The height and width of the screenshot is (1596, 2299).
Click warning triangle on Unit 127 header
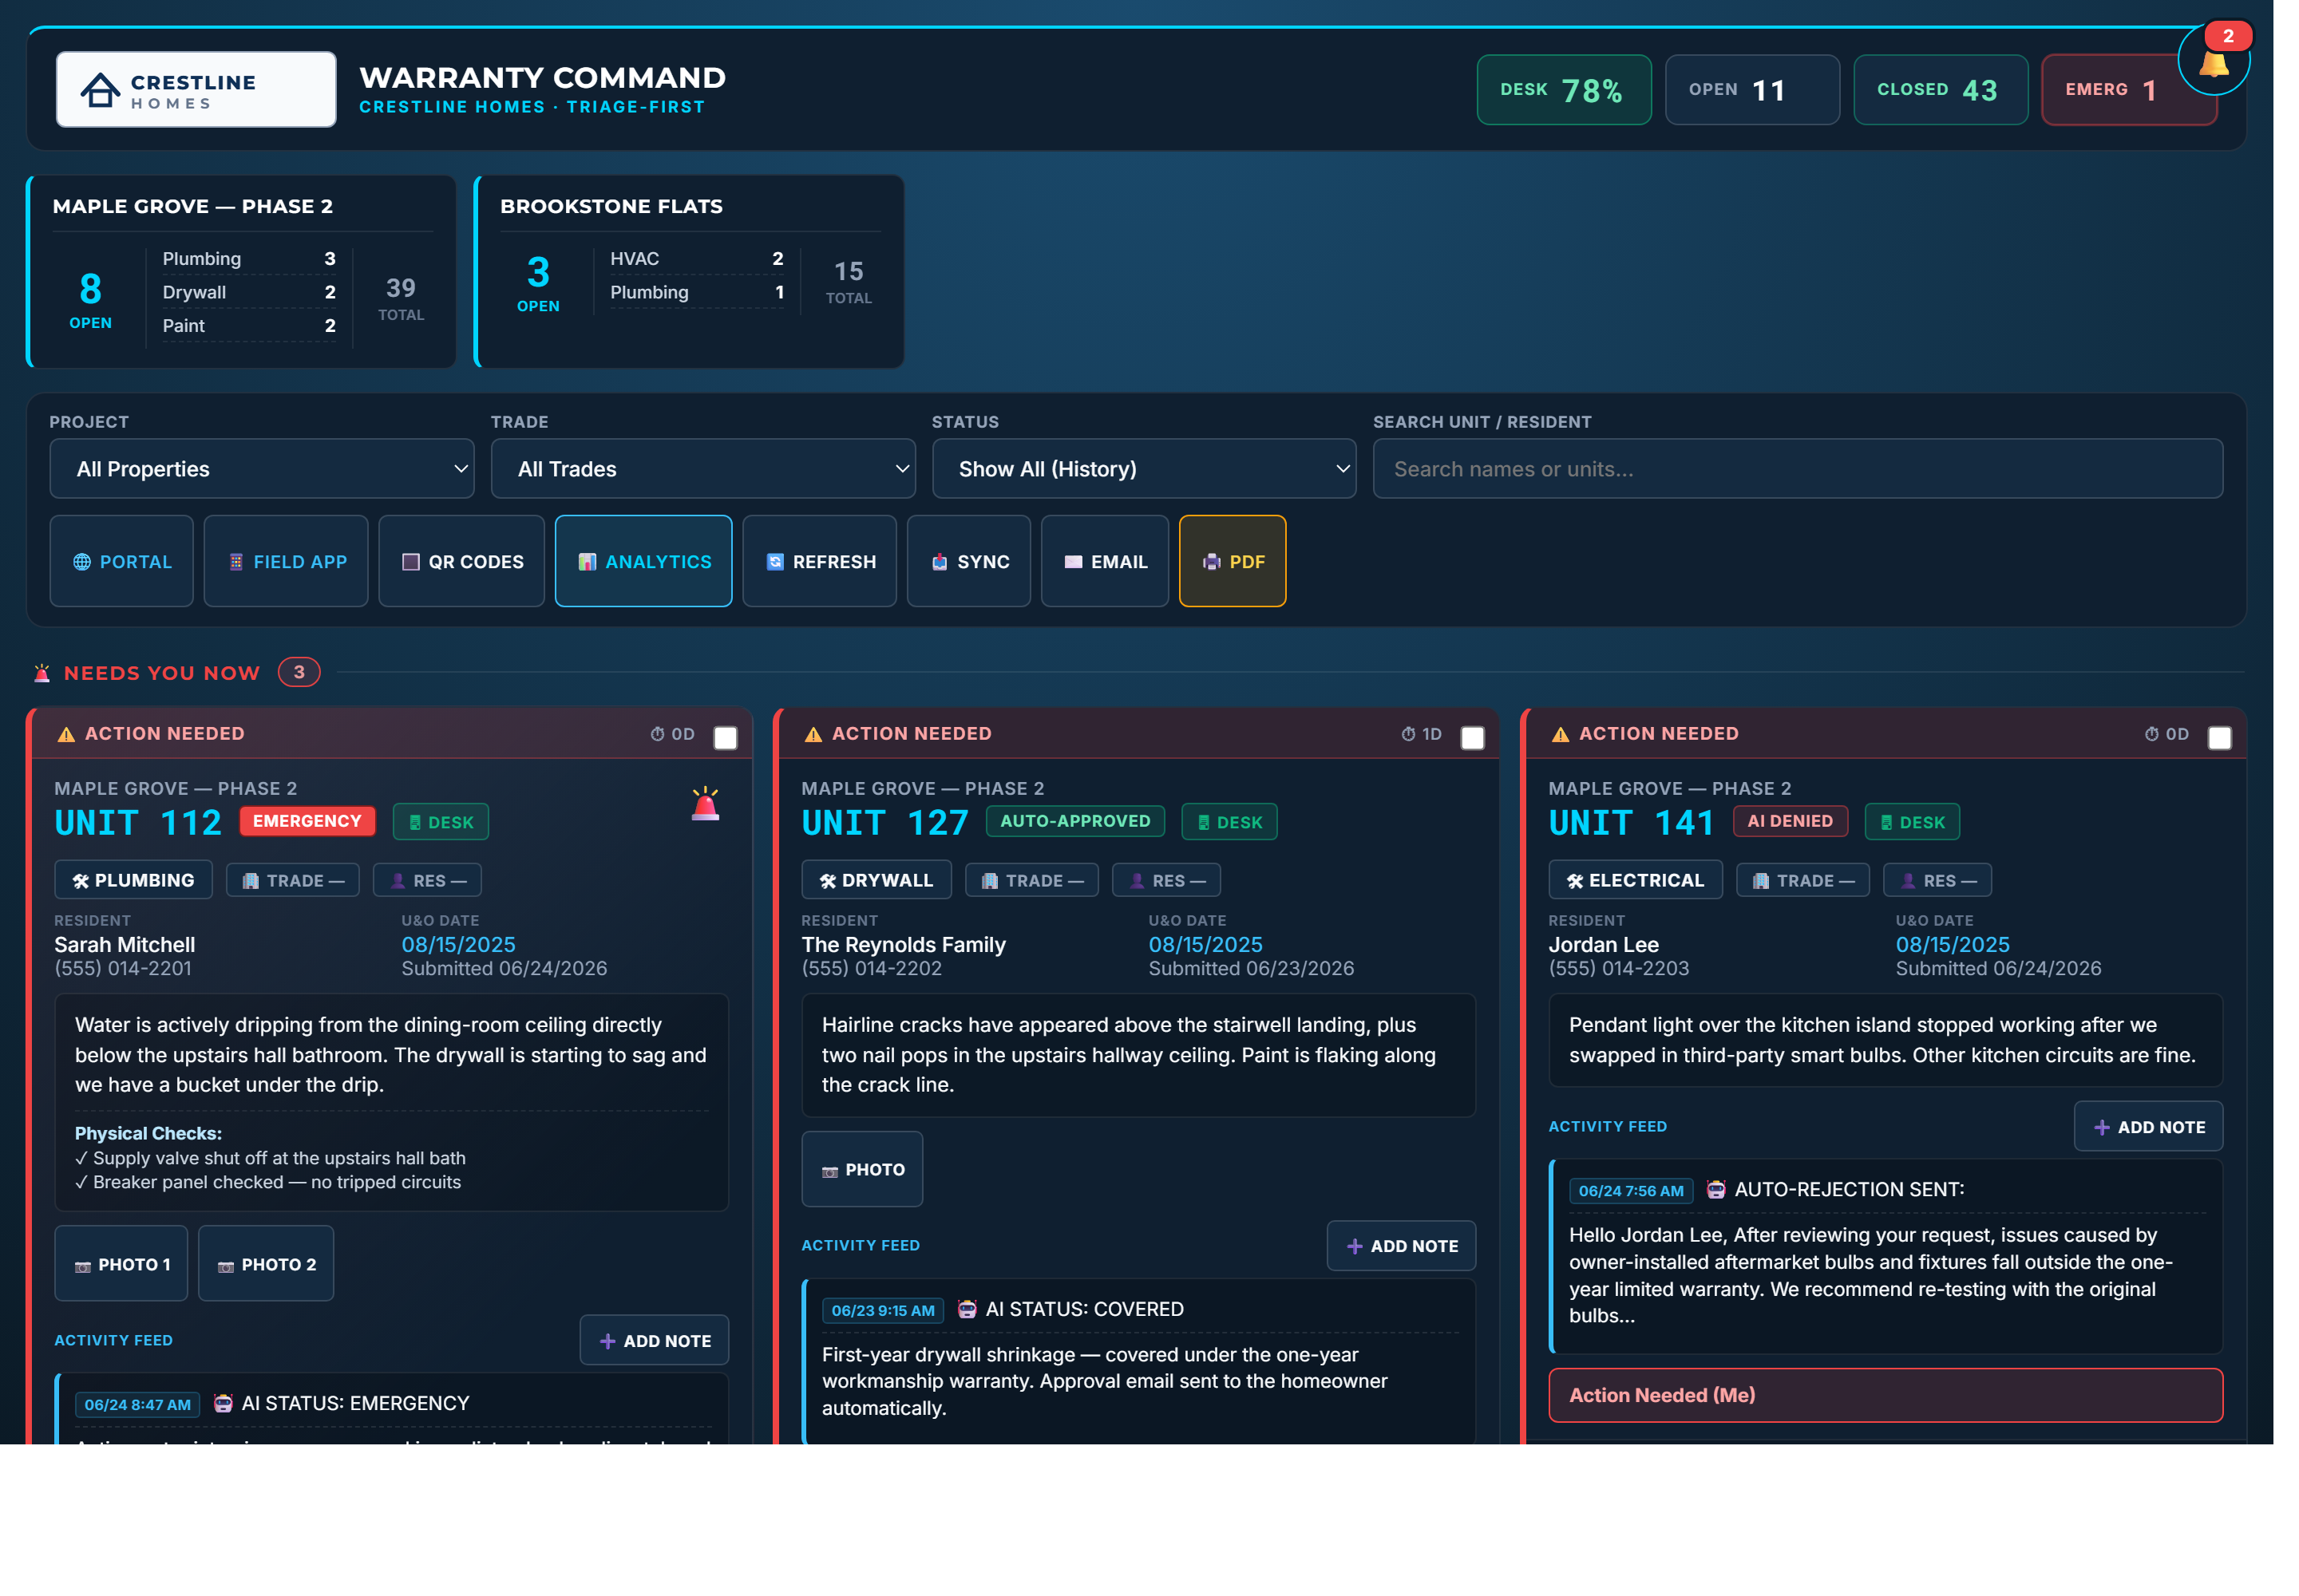813,734
